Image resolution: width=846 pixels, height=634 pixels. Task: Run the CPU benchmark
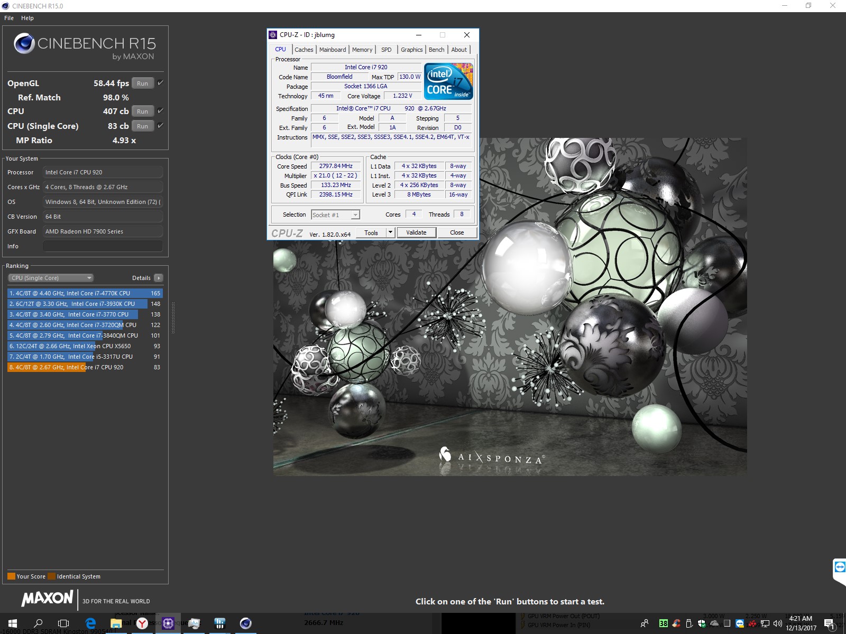(143, 111)
